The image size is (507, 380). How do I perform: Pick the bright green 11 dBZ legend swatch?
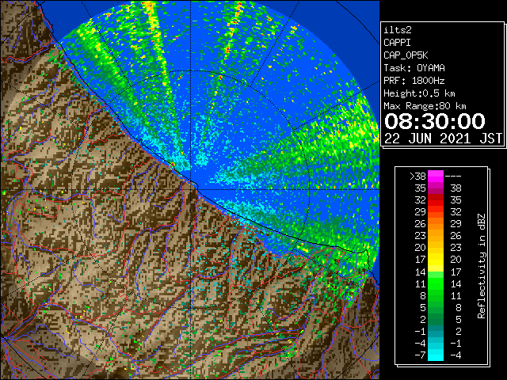point(436,283)
